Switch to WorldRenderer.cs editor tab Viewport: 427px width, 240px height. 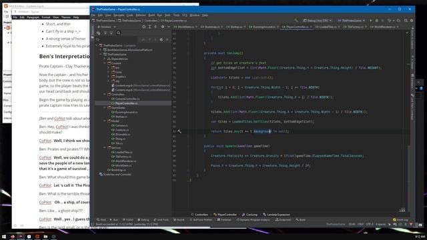[x=384, y=27]
